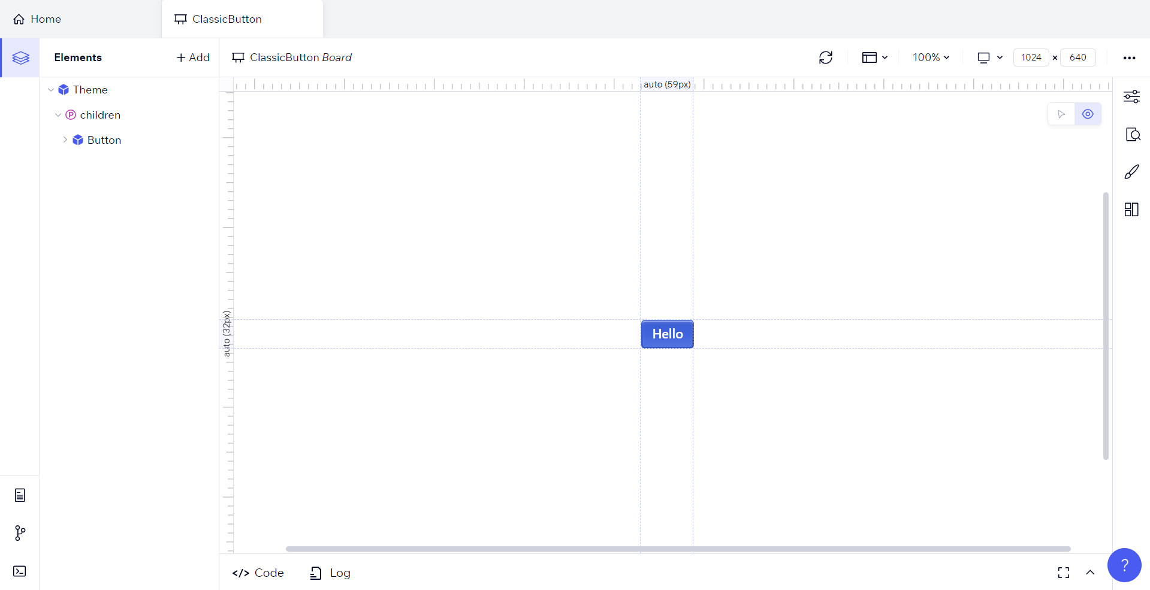Open the git source control icon

pyautogui.click(x=20, y=533)
